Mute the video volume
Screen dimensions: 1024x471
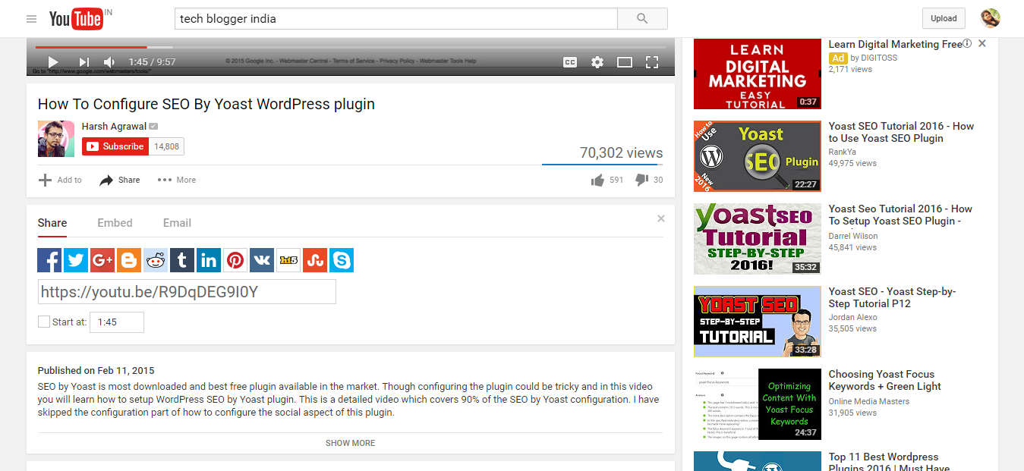(109, 62)
